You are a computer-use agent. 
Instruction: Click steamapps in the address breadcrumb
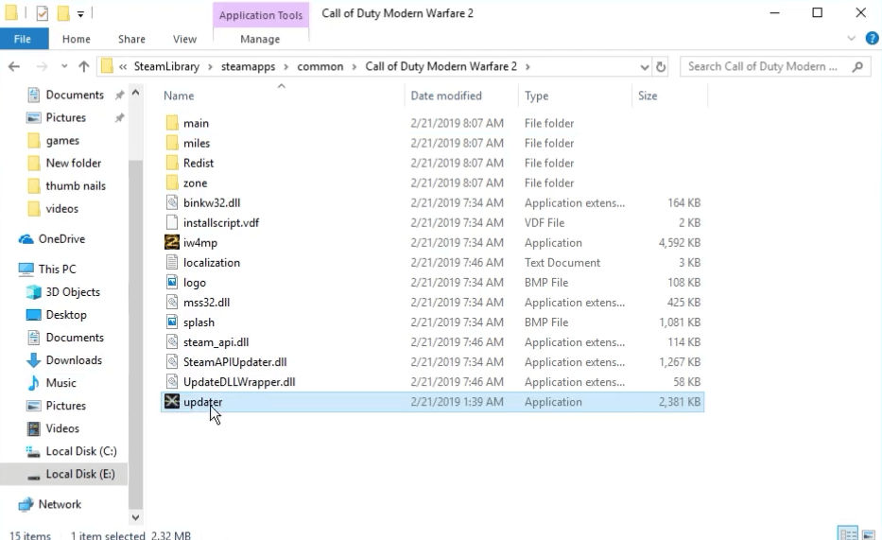coord(248,66)
